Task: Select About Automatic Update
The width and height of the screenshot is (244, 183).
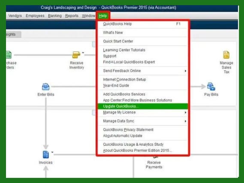Action: [x=143, y=136]
